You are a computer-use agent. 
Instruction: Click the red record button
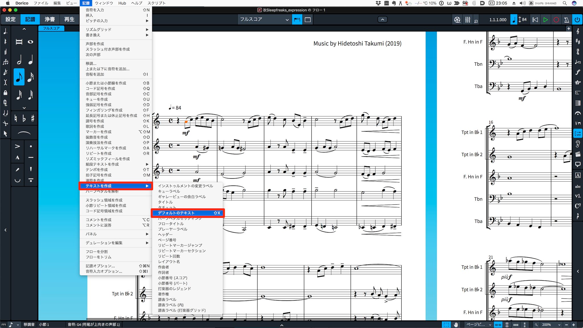[556, 20]
